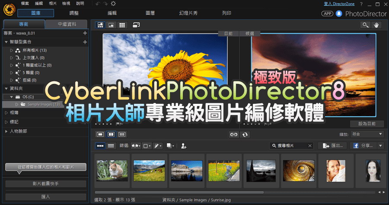Select the 專案 panel tab
Viewport: 389px width, 205px height.
[x=24, y=24]
